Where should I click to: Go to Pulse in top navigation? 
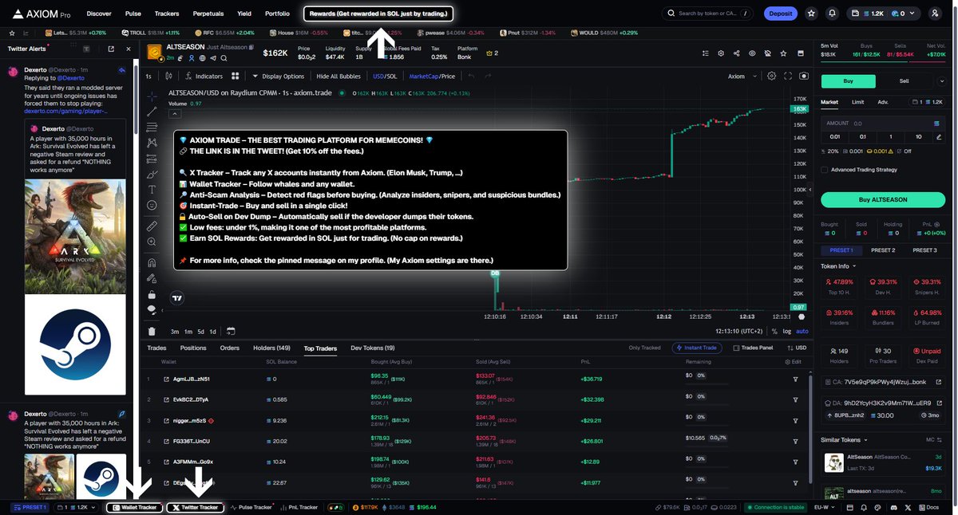[x=133, y=14]
